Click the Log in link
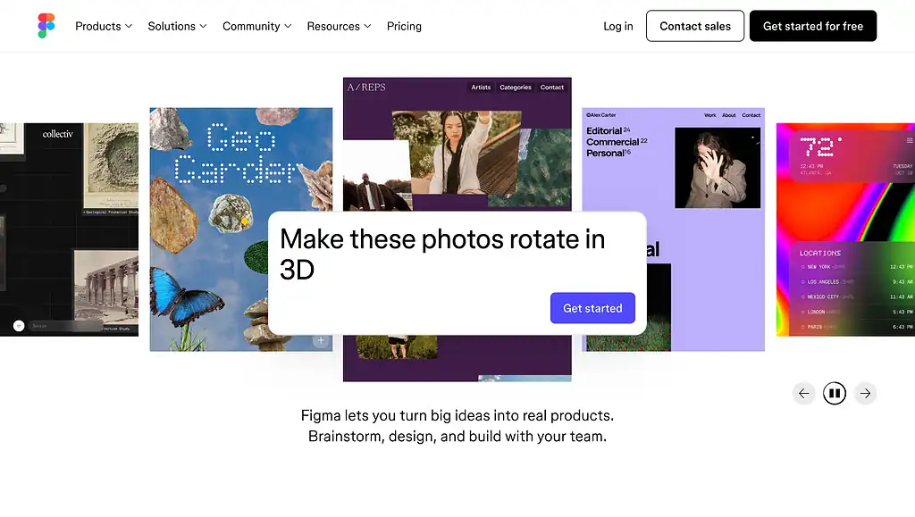Screen dimensions: 915x517 617,26
